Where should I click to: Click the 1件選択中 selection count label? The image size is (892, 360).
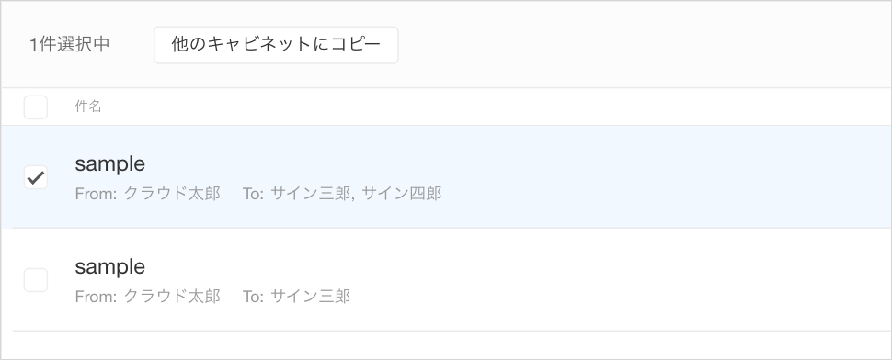tap(69, 45)
